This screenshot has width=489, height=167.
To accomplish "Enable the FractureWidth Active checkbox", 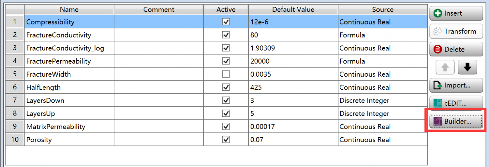I will (x=226, y=74).
